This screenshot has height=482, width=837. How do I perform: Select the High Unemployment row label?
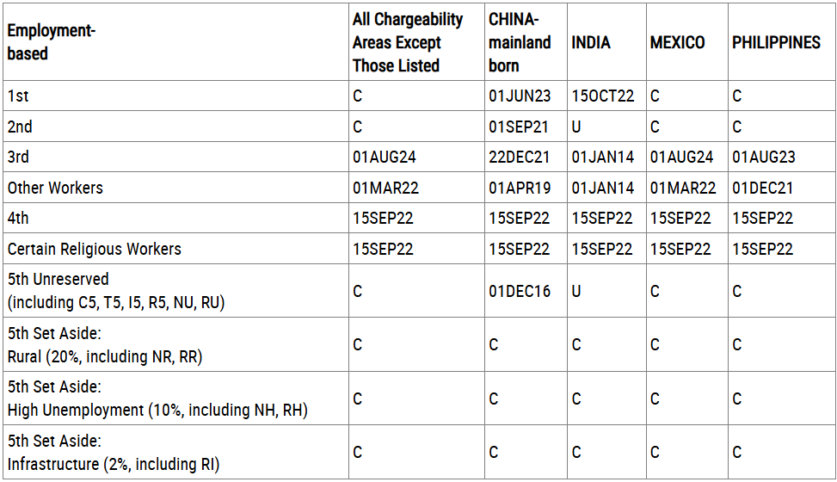157,399
